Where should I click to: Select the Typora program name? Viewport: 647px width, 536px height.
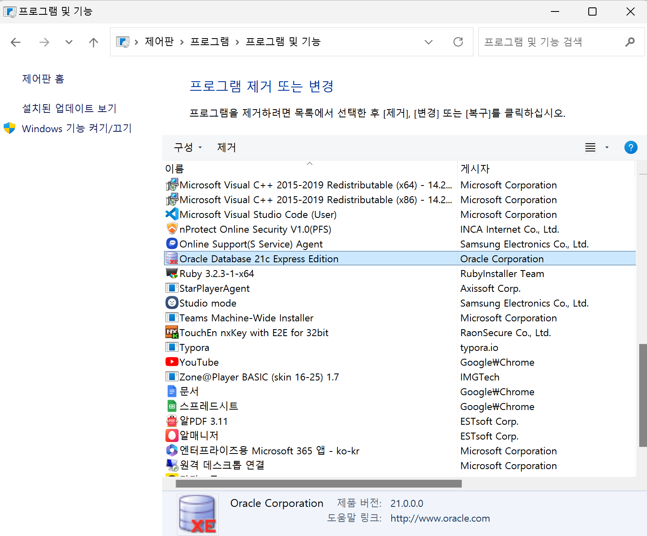[x=194, y=348]
